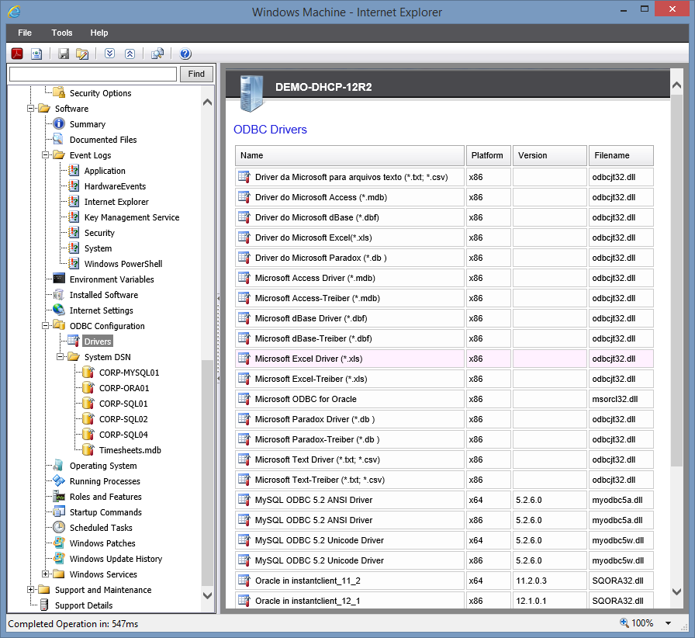Image resolution: width=695 pixels, height=638 pixels.
Task: Click the blue help question mark icon
Action: (x=185, y=54)
